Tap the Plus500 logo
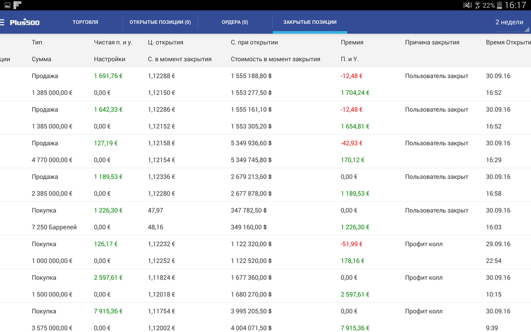The height and width of the screenshot is (332, 531). 25,22
